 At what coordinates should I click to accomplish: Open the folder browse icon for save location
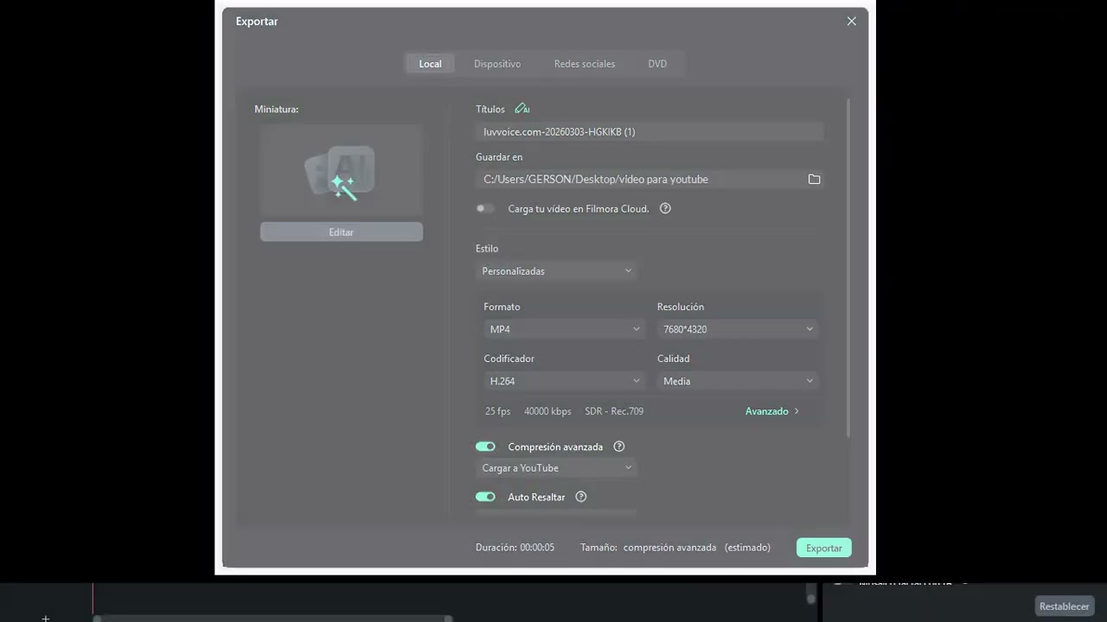click(x=814, y=179)
